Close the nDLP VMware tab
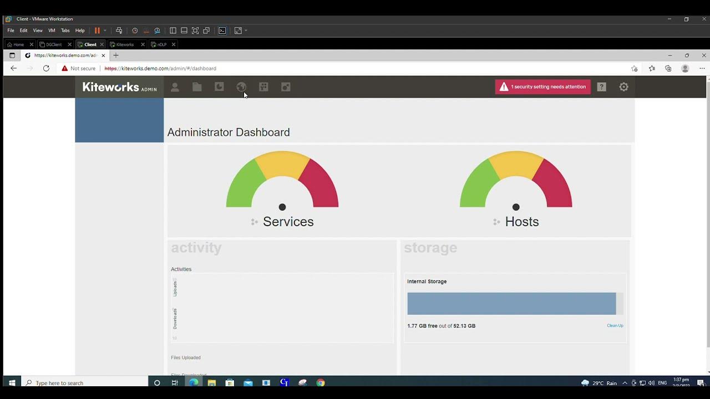710x399 pixels. 174,44
